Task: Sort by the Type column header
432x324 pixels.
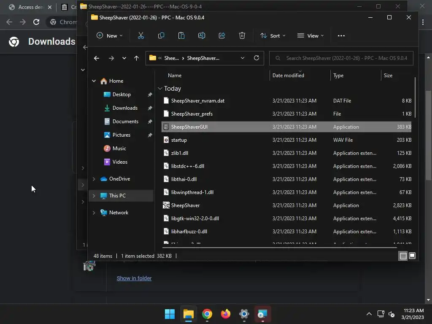Action: (x=338, y=76)
